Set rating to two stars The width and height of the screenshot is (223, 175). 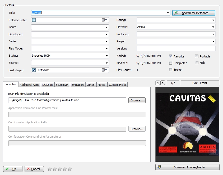(x=55, y=169)
